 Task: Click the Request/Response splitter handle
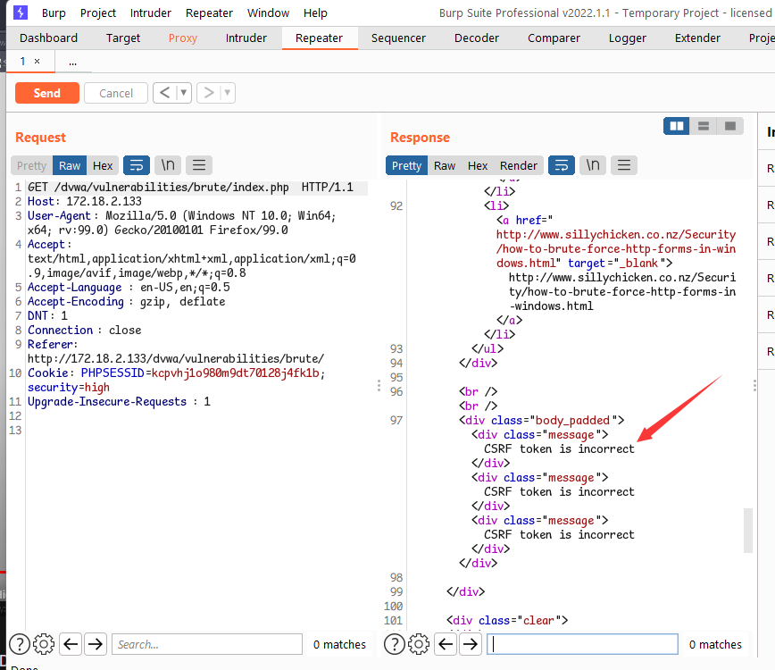(x=379, y=386)
